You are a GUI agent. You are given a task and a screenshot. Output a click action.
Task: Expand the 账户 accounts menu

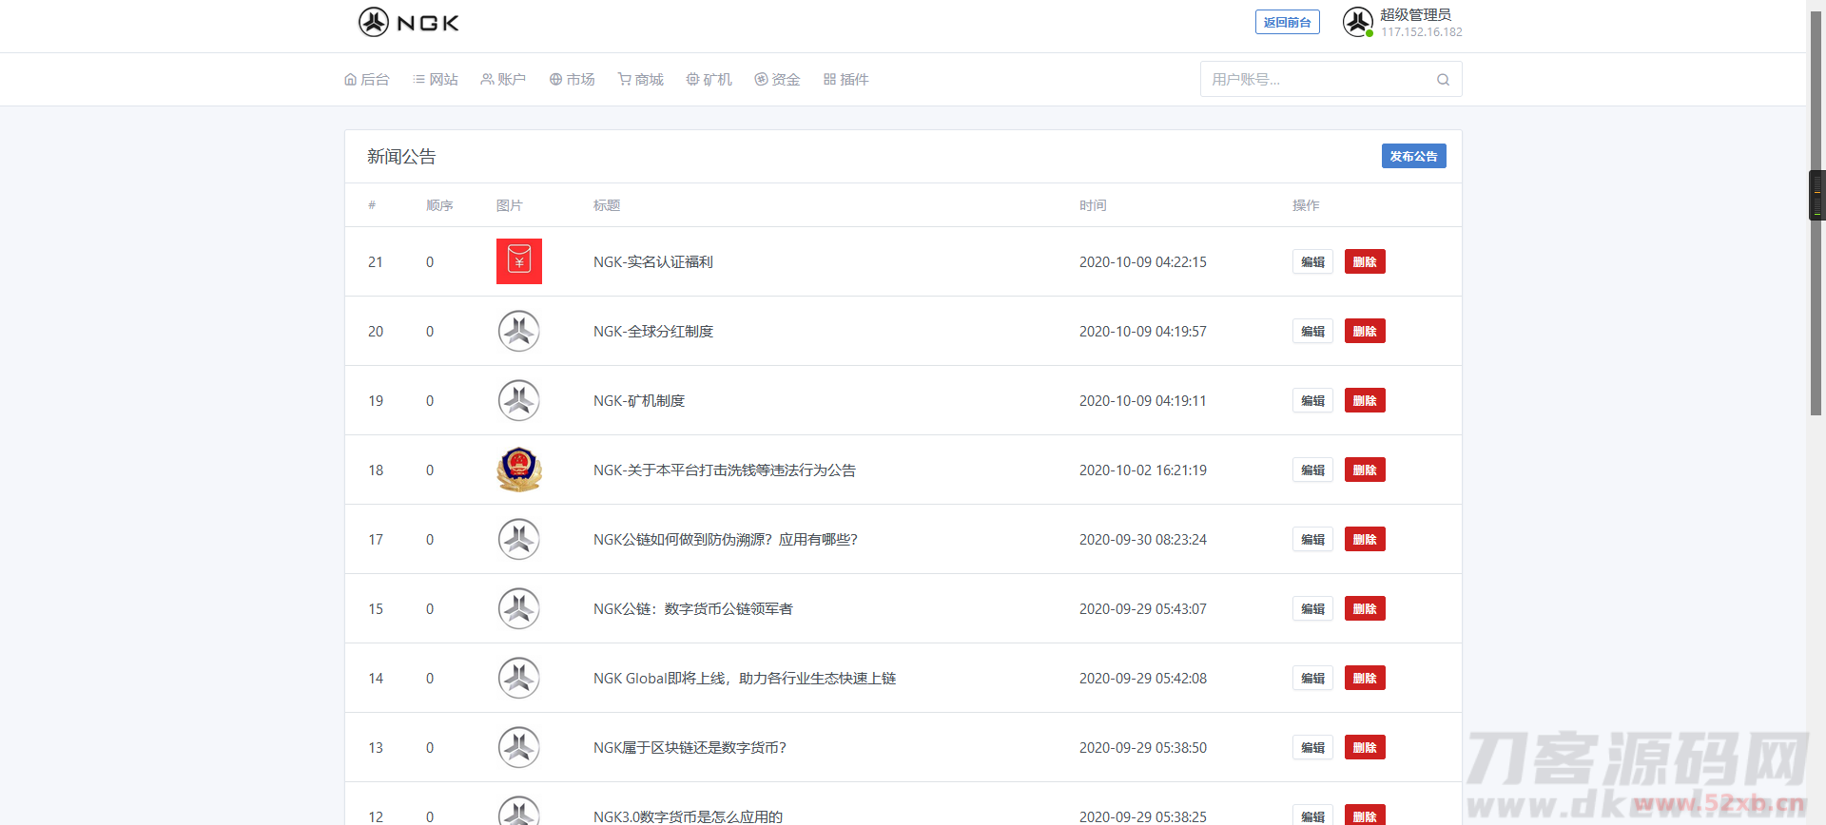(x=503, y=80)
